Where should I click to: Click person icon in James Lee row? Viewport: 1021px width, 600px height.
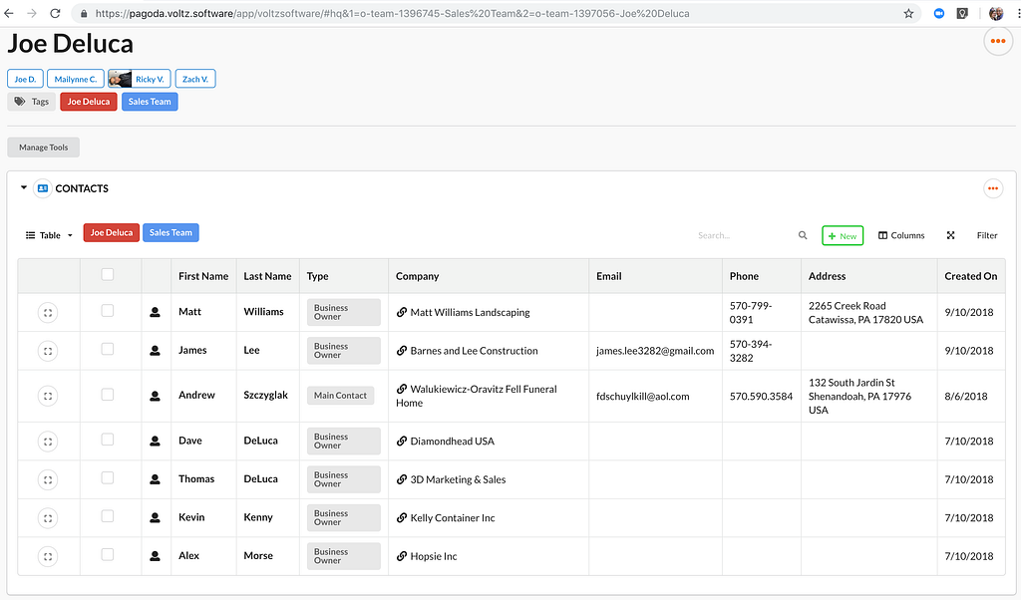point(155,351)
